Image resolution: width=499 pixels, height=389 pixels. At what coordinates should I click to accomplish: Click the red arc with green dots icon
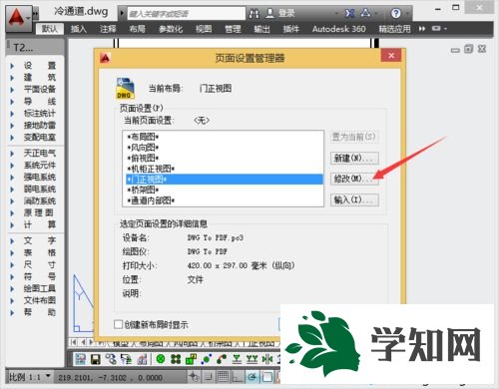(222, 359)
